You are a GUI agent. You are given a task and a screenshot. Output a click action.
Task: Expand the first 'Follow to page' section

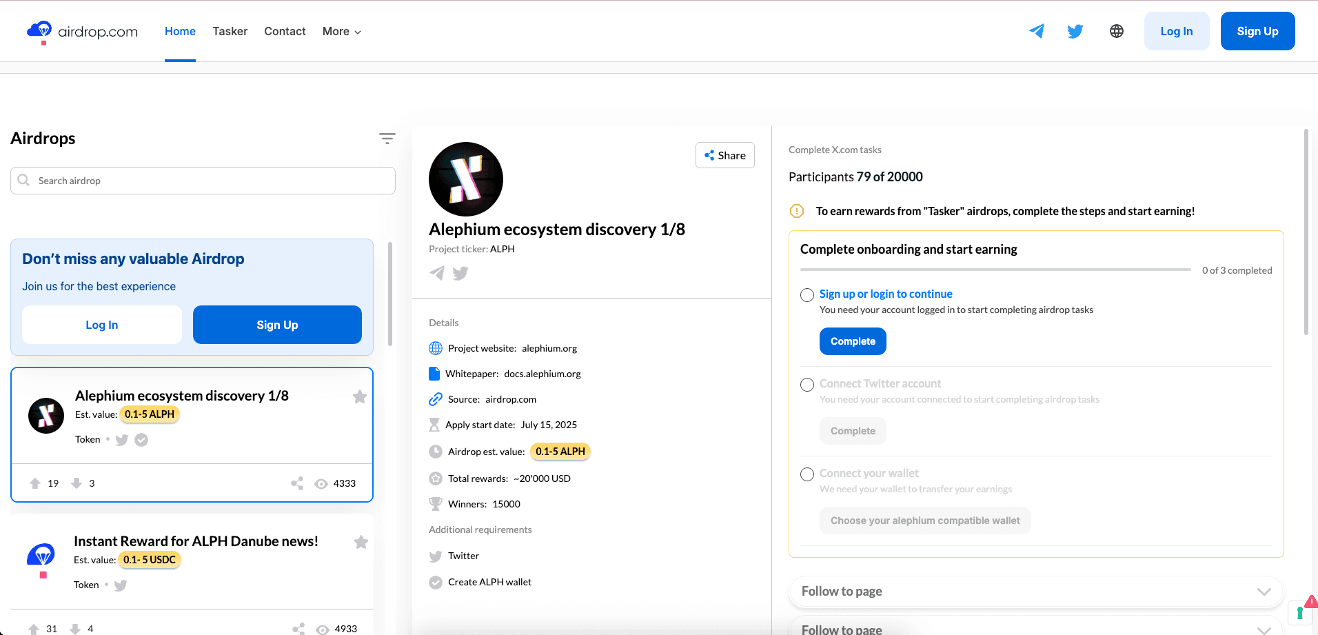pos(1264,592)
